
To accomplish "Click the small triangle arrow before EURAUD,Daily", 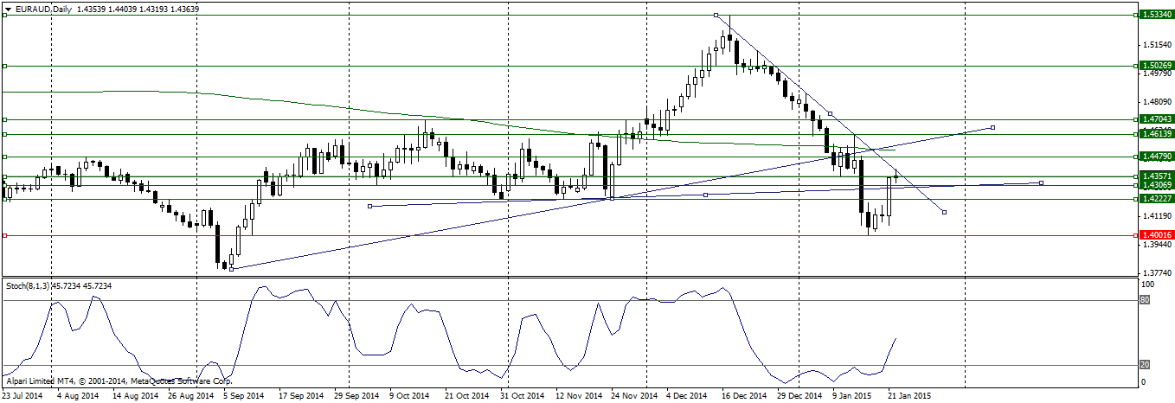I will tap(8, 9).
